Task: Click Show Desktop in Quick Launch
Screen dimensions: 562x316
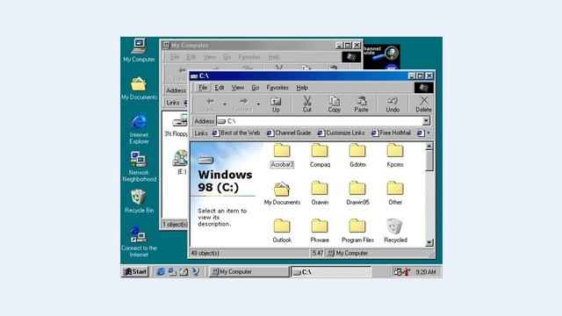Action: click(184, 272)
